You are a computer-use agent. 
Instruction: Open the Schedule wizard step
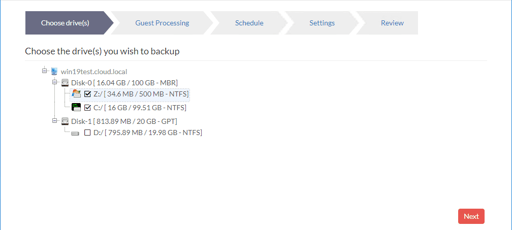coord(249,23)
